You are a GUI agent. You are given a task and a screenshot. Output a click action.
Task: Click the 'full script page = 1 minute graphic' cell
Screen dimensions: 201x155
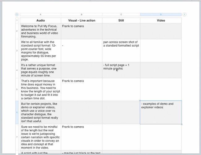pyautogui.click(x=121, y=70)
